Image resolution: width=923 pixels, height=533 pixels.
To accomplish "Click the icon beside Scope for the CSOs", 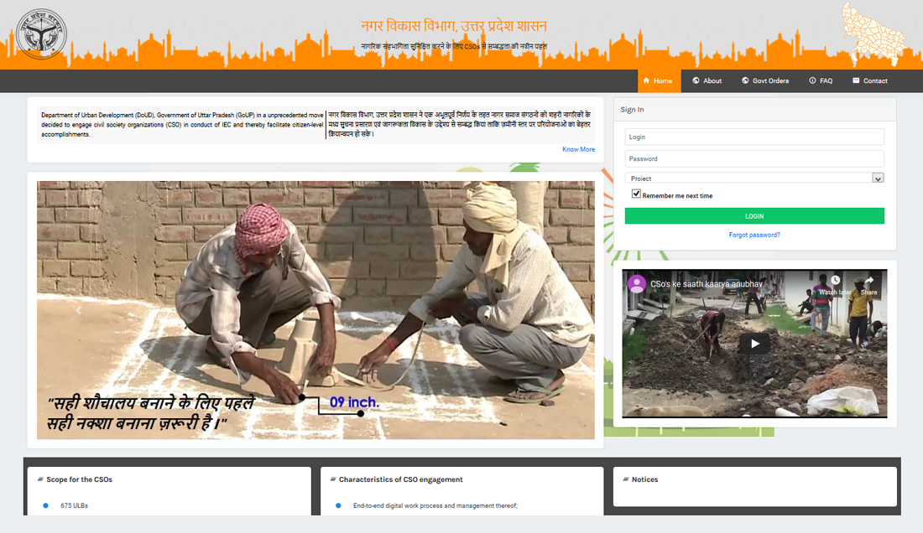I will pos(39,479).
